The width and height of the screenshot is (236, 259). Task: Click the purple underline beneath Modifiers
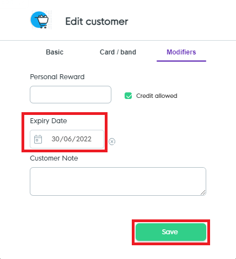tap(181, 61)
